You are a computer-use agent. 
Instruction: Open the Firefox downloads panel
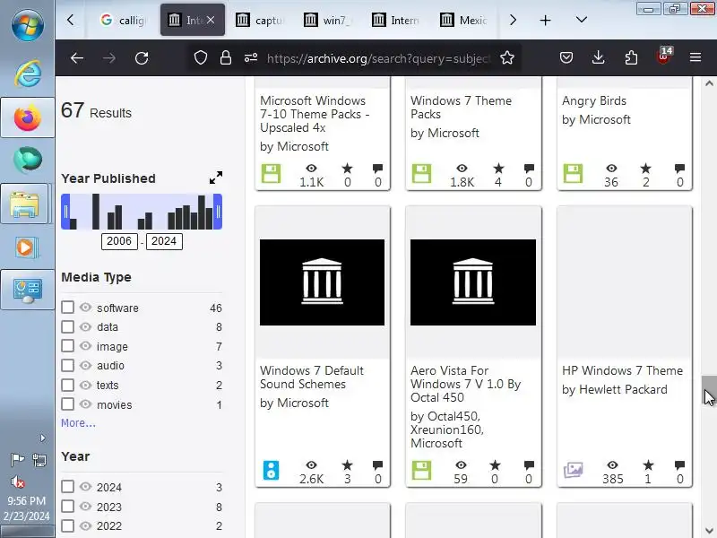pyautogui.click(x=598, y=57)
